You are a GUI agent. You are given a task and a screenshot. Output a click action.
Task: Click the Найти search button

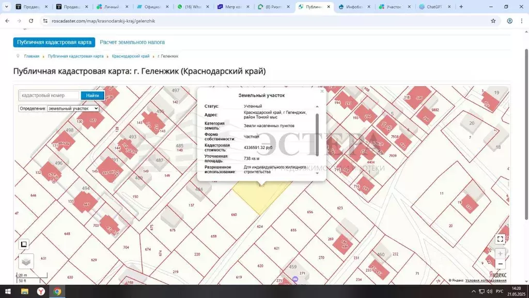(x=92, y=96)
